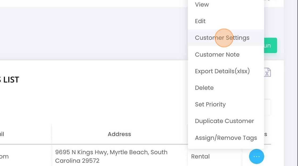The width and height of the screenshot is (298, 166).
Task: Select Set Priority in the menu
Action: [210, 104]
